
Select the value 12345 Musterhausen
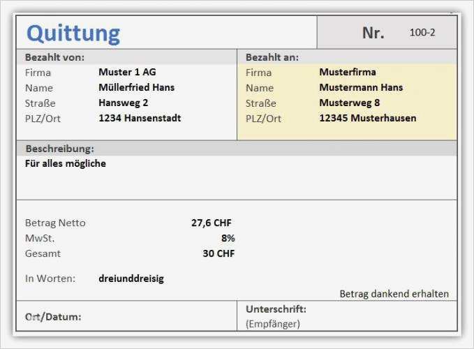click(368, 118)
